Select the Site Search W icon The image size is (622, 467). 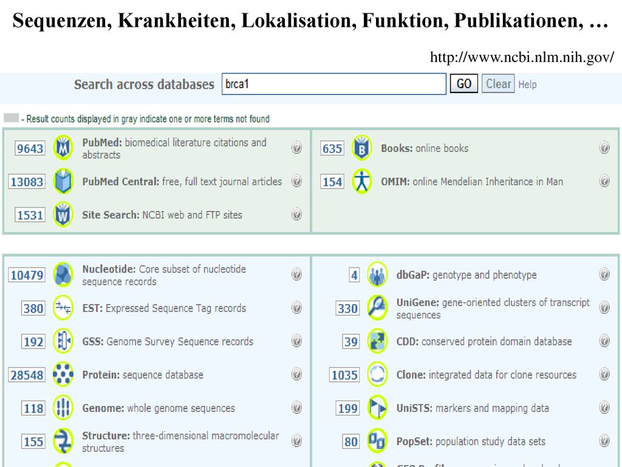click(63, 215)
